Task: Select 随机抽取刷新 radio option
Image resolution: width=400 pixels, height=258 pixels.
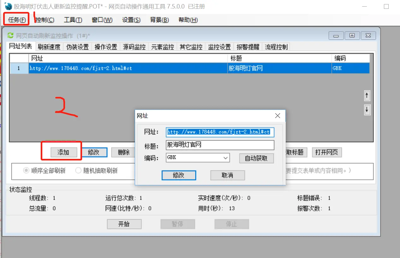Action: point(97,171)
